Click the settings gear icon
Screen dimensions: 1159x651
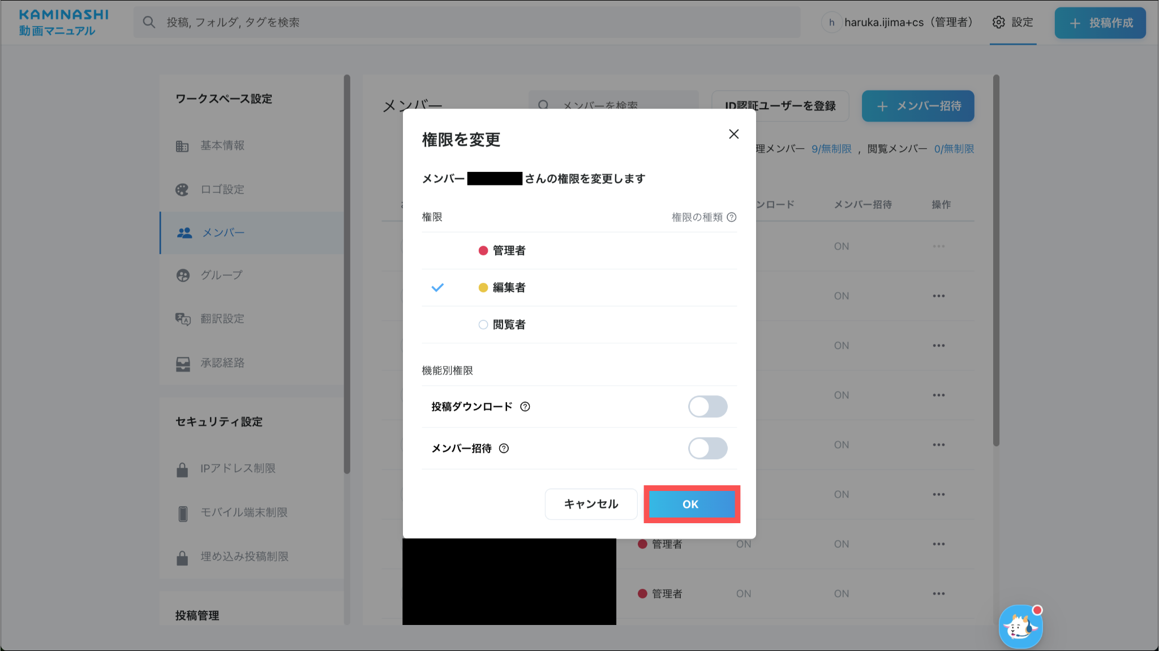(x=999, y=22)
